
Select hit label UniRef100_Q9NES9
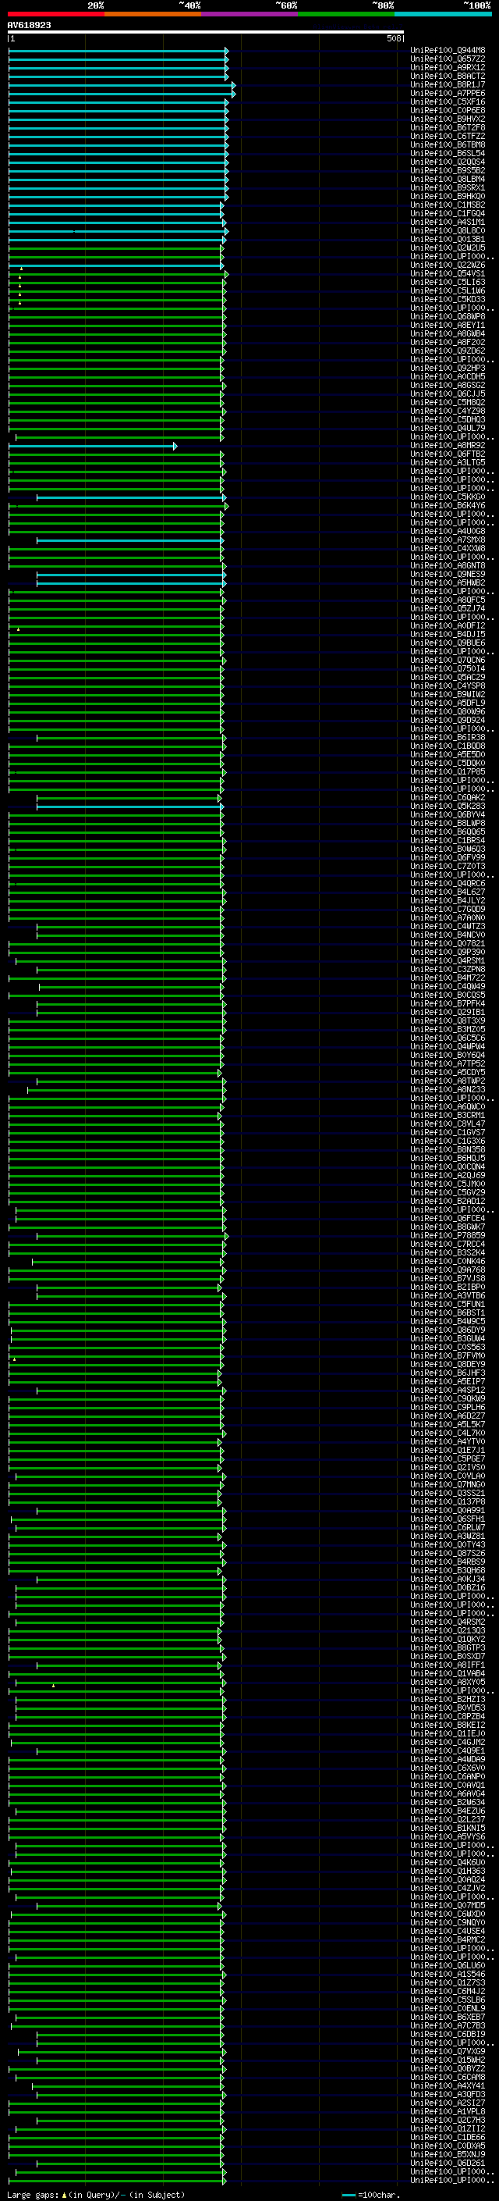pos(448,574)
